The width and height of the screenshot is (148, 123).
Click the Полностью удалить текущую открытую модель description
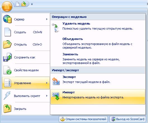98,29
